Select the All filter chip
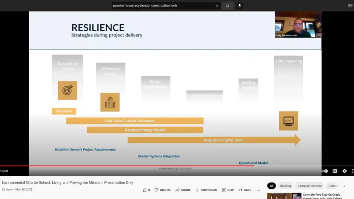 click(x=271, y=186)
